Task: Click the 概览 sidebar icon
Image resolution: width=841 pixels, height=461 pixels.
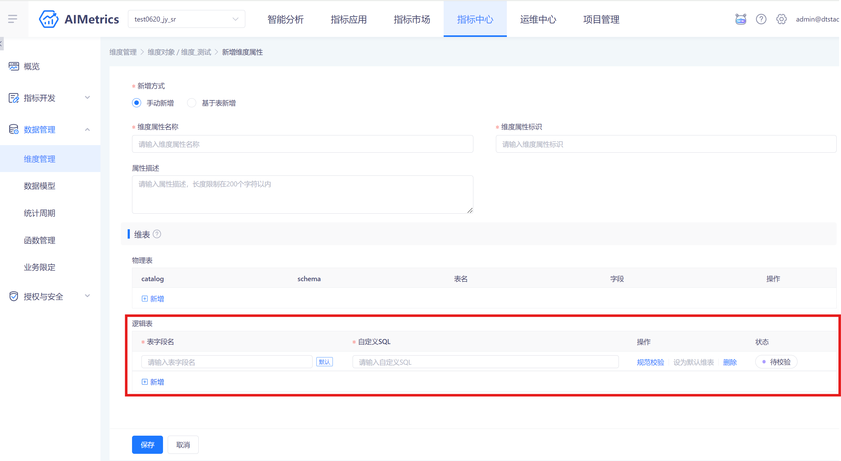Action: 14,66
